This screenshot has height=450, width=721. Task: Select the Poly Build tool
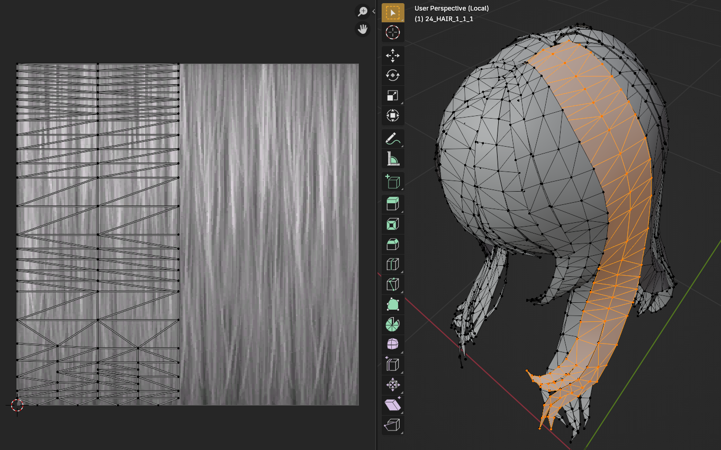click(x=393, y=304)
